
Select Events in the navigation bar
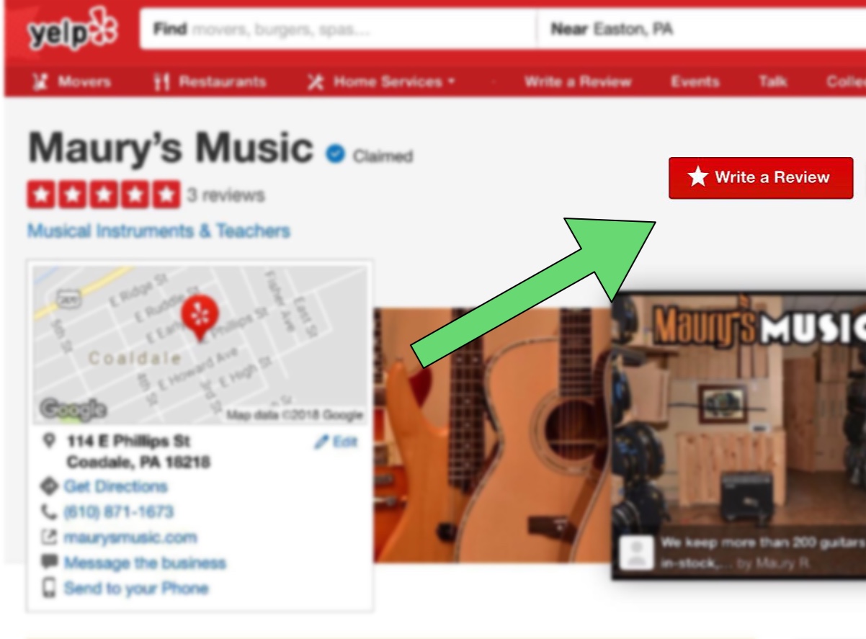click(695, 82)
